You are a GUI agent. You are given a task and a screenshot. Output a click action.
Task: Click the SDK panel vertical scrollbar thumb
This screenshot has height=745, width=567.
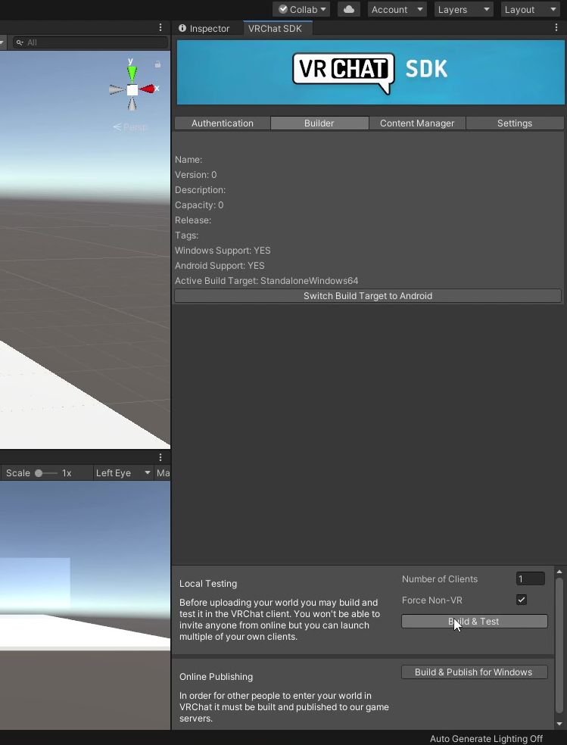(559, 644)
